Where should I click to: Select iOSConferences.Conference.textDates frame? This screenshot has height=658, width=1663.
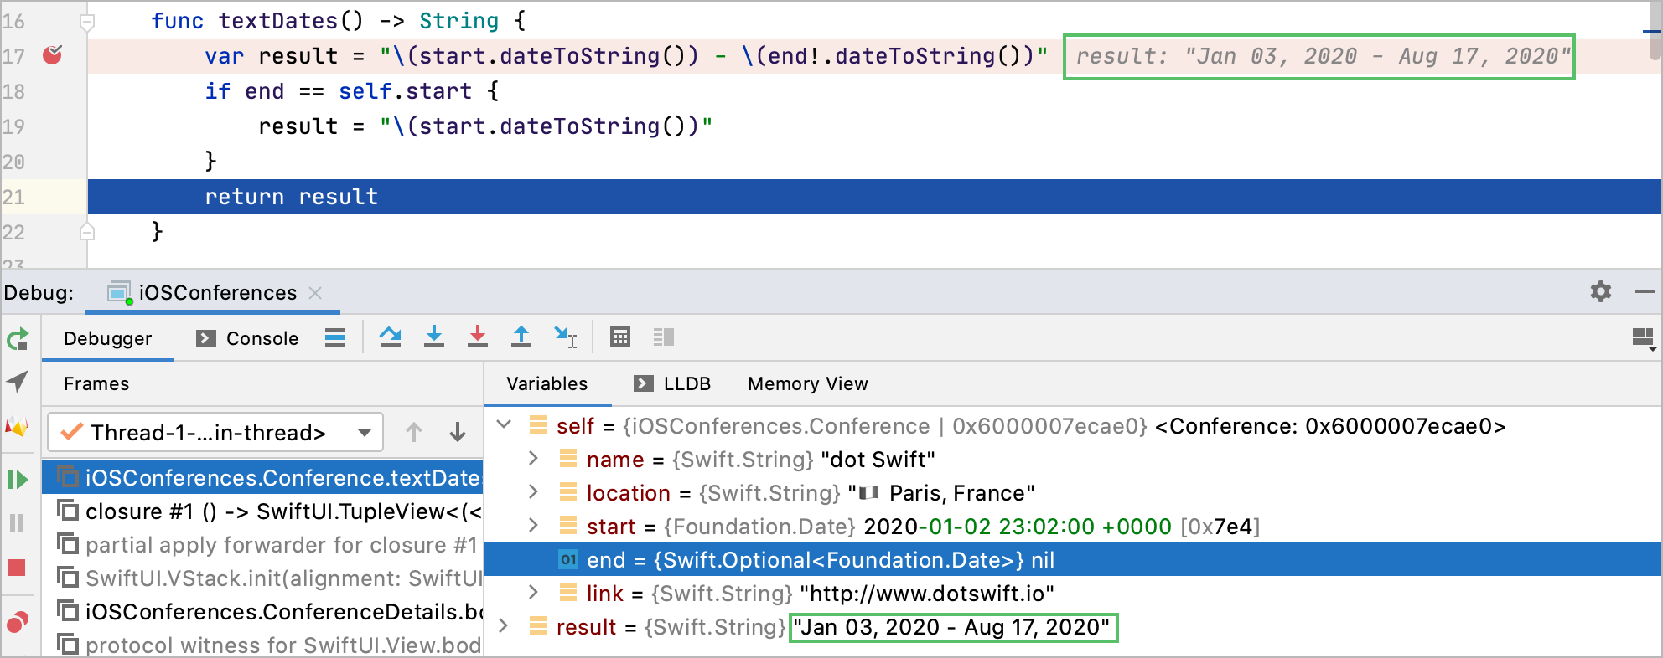pyautogui.click(x=262, y=477)
